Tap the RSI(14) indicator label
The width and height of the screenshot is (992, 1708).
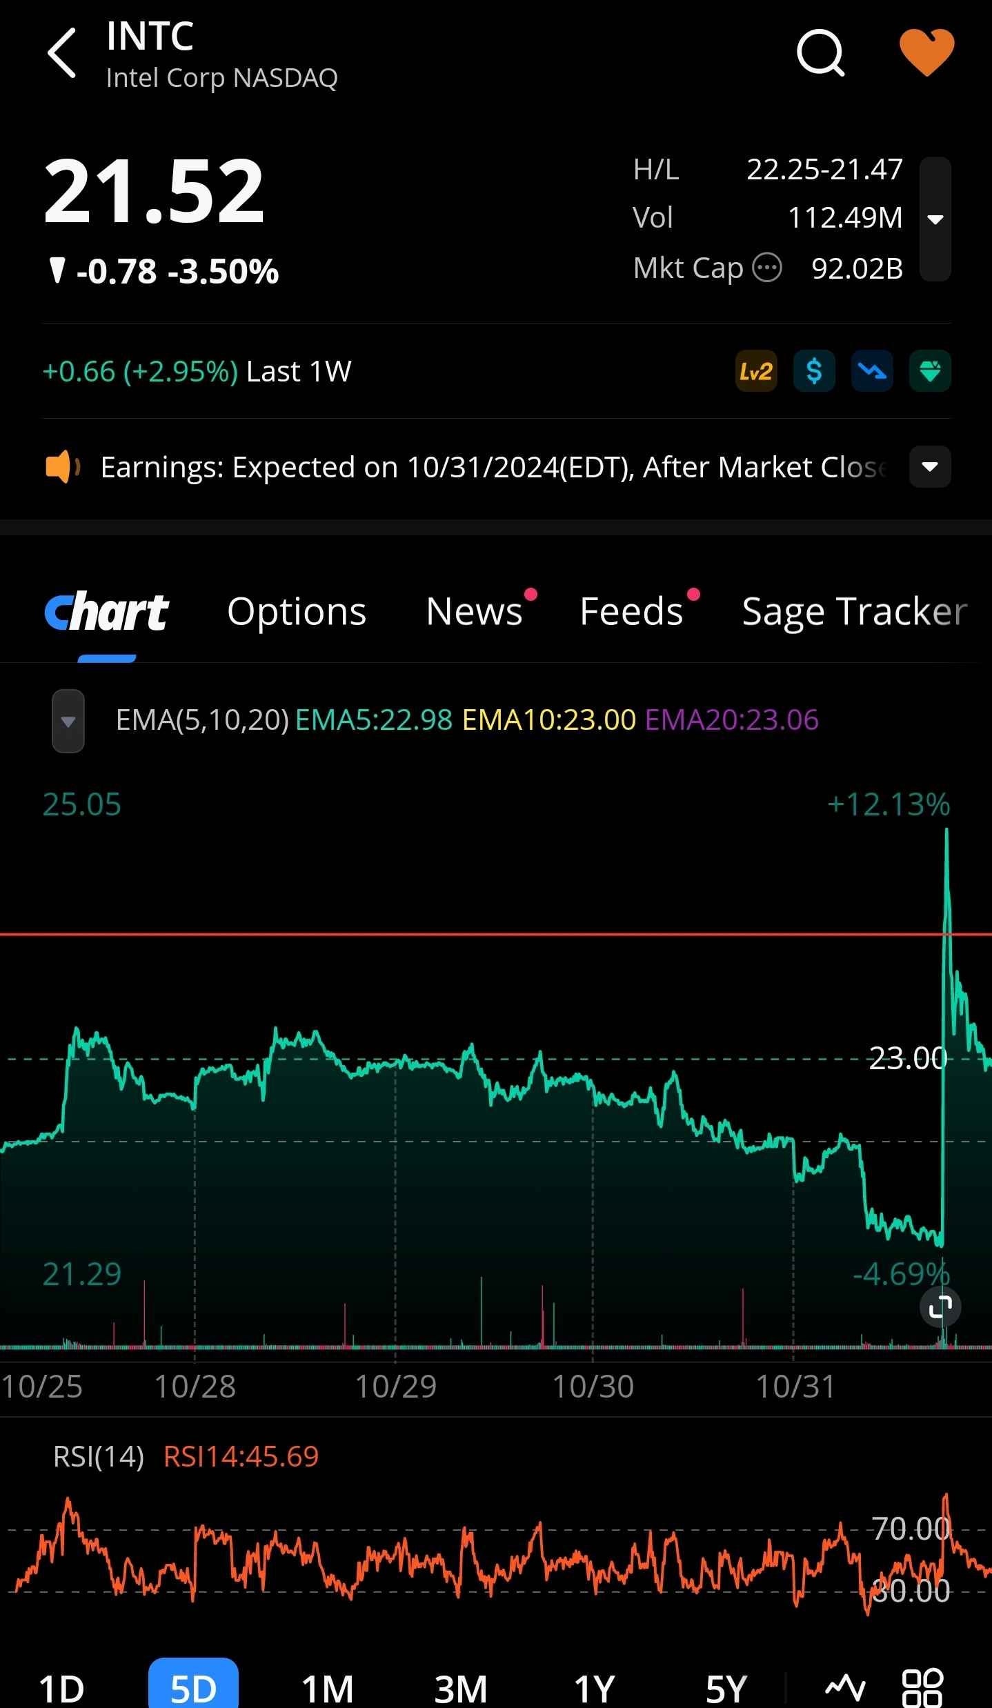[99, 1457]
